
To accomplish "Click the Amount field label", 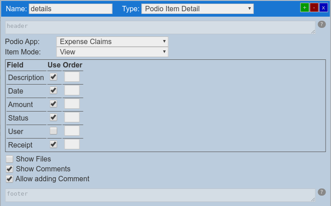I will pyautogui.click(x=21, y=105).
